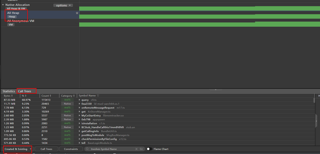Image resolution: width=320 pixels, height=154 pixels.
Task: Expand the onRemoteMessageRequest row
Action: click(79, 108)
